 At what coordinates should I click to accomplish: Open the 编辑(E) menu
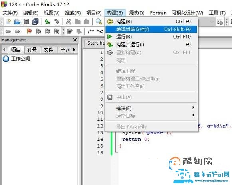(x=31, y=13)
